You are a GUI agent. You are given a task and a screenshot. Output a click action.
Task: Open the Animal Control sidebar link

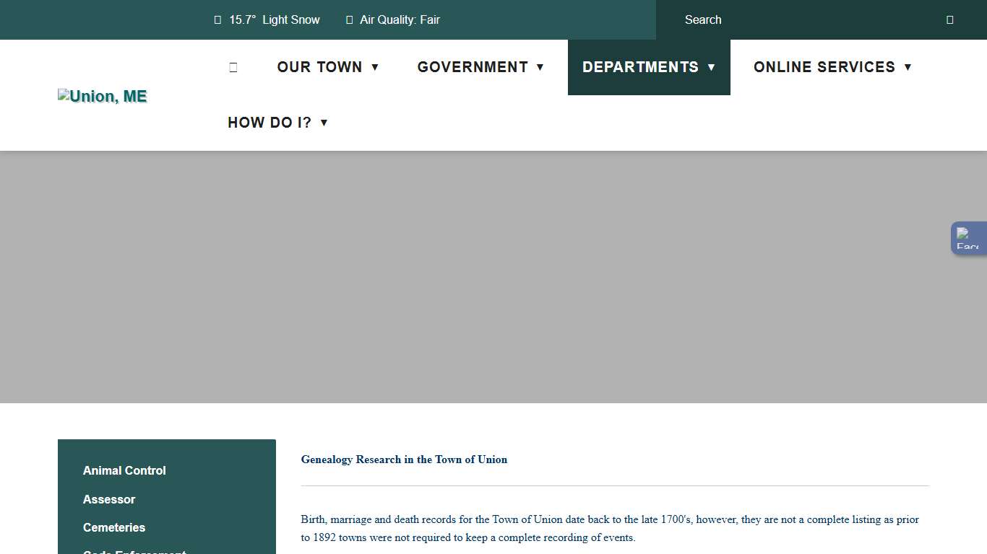(x=124, y=470)
